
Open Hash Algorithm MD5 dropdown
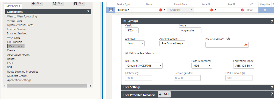point(202,66)
